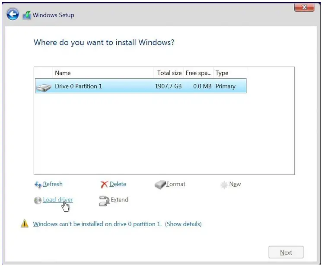The width and height of the screenshot is (328, 268).
Task: Click the Windows Setup title text
Action: (x=53, y=15)
